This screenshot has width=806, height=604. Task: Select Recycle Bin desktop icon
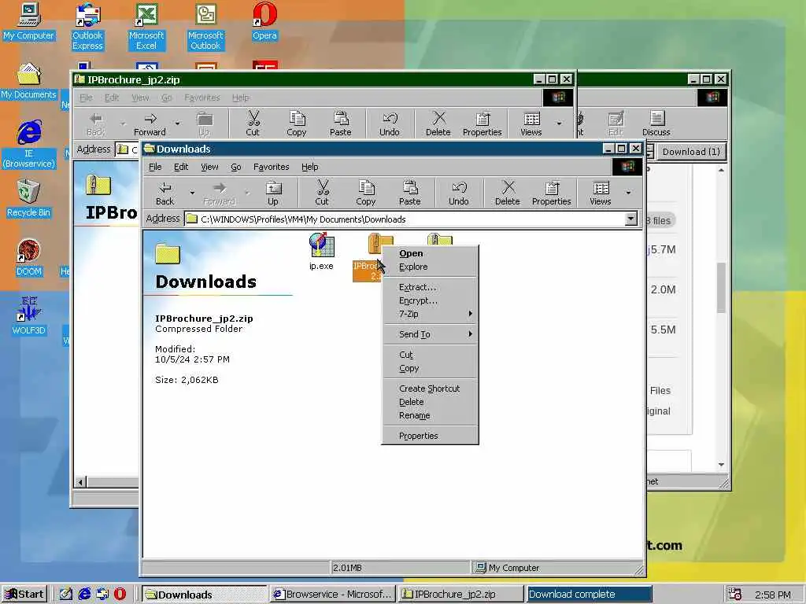click(29, 199)
